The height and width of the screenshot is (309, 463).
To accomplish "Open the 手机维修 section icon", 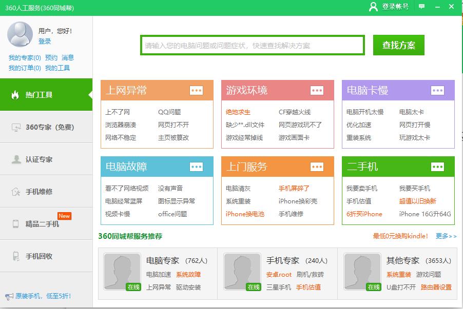I will pos(15,191).
